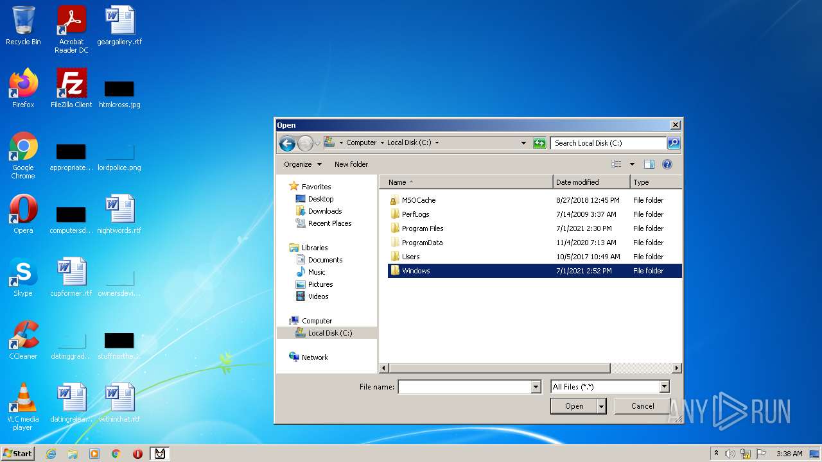Open the Help question mark icon
This screenshot has width=822, height=462.
[x=667, y=164]
